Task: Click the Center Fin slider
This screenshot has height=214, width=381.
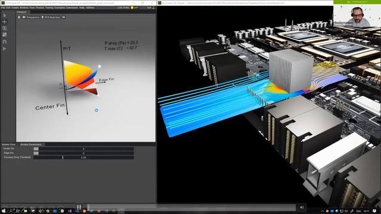Action: pyautogui.click(x=83, y=149)
